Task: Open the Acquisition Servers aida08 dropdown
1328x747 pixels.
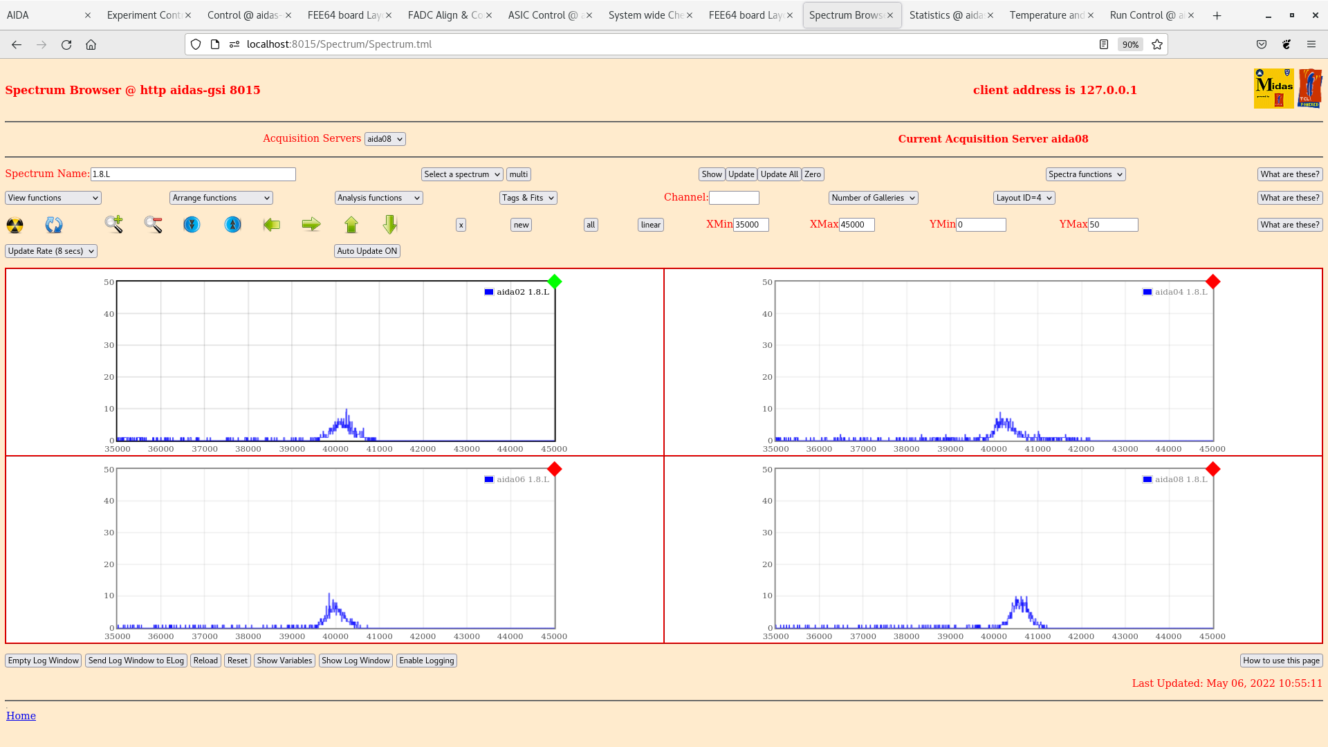Action: (385, 139)
